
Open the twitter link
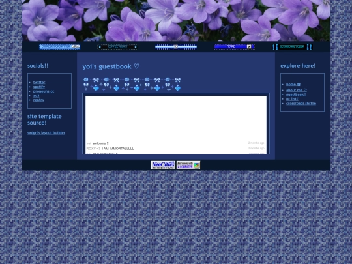point(39,82)
